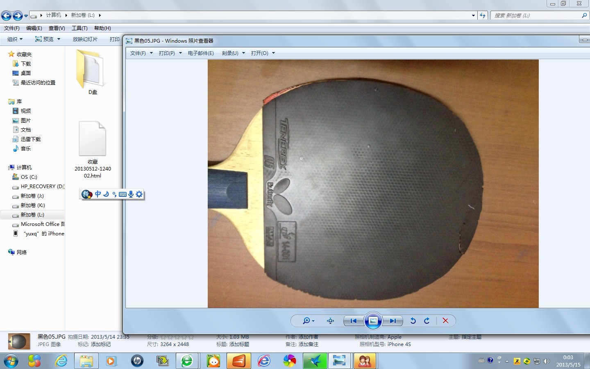Open IME settings gear icon
Screen dimensions: 590x369
tap(139, 194)
